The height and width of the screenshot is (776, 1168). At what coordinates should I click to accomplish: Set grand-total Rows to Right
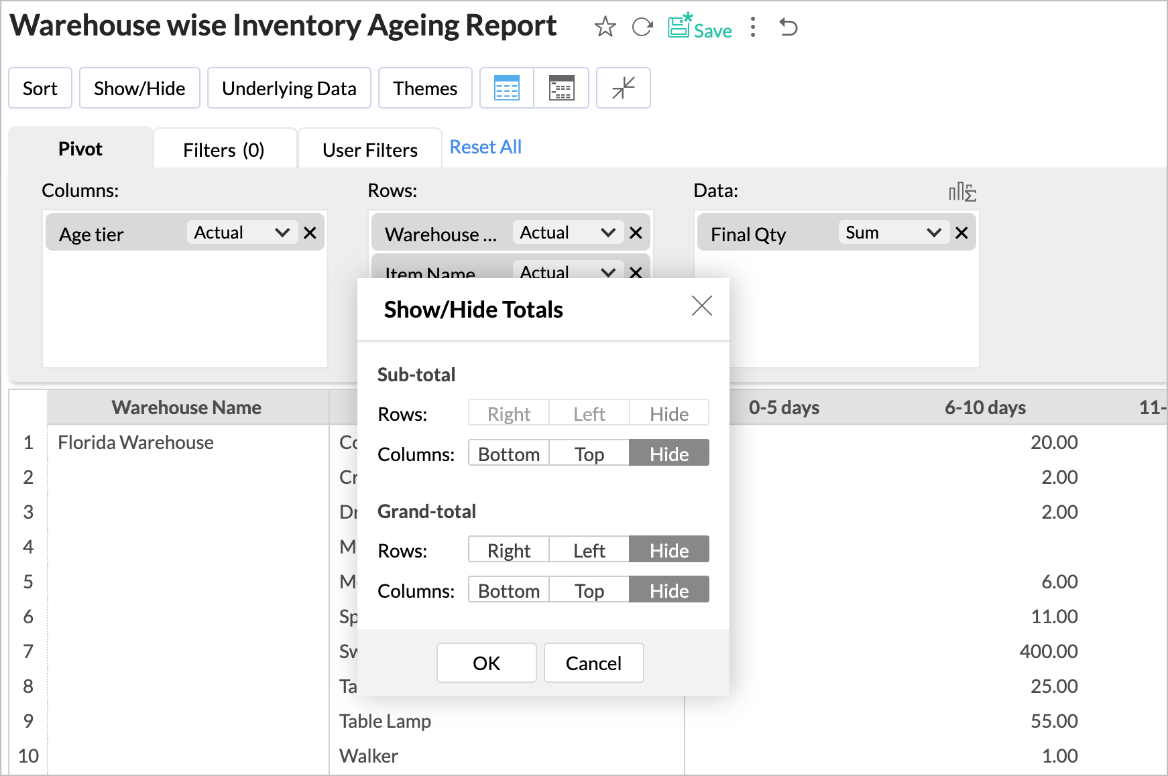[509, 550]
